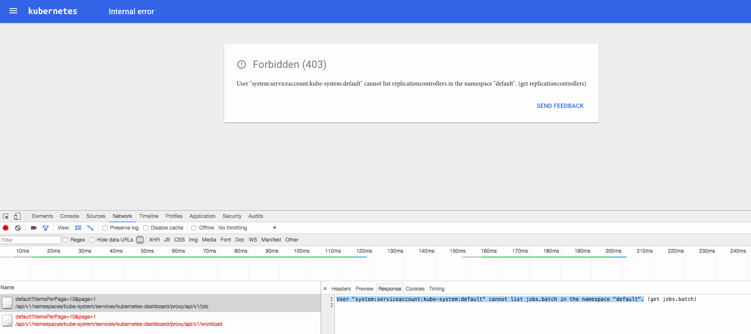Viewport: 751px width, 334px height.
Task: Open the Timeline tab
Action: pyautogui.click(x=149, y=216)
